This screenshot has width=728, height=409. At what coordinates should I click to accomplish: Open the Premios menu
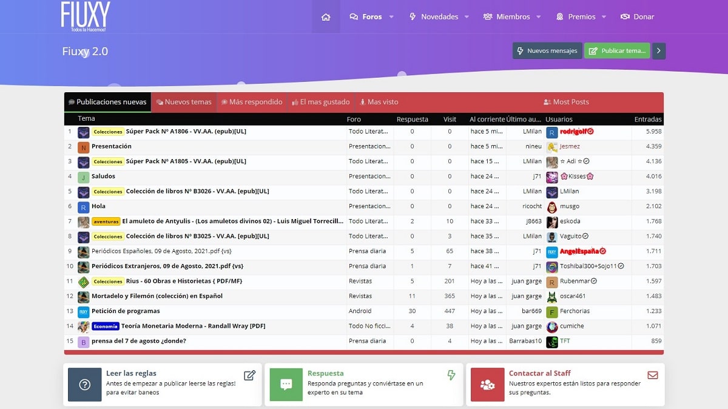click(x=576, y=17)
